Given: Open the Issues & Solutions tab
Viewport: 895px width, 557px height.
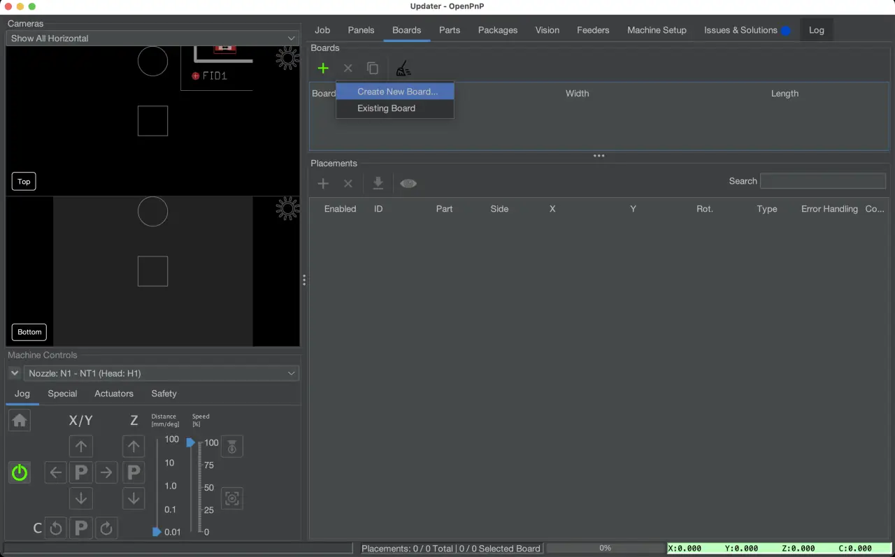Looking at the screenshot, I should pos(740,30).
